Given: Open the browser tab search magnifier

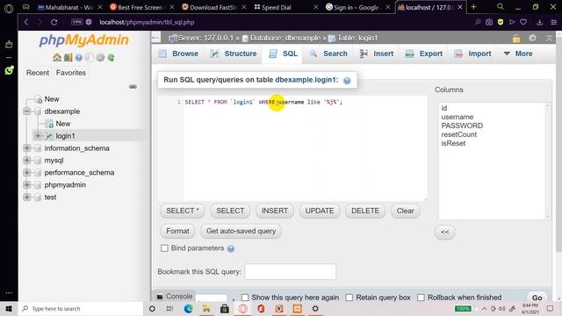Looking at the screenshot, I should (x=501, y=7).
